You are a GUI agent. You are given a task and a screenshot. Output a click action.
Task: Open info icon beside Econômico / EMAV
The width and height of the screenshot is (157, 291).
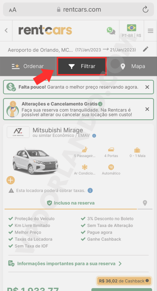point(94,136)
